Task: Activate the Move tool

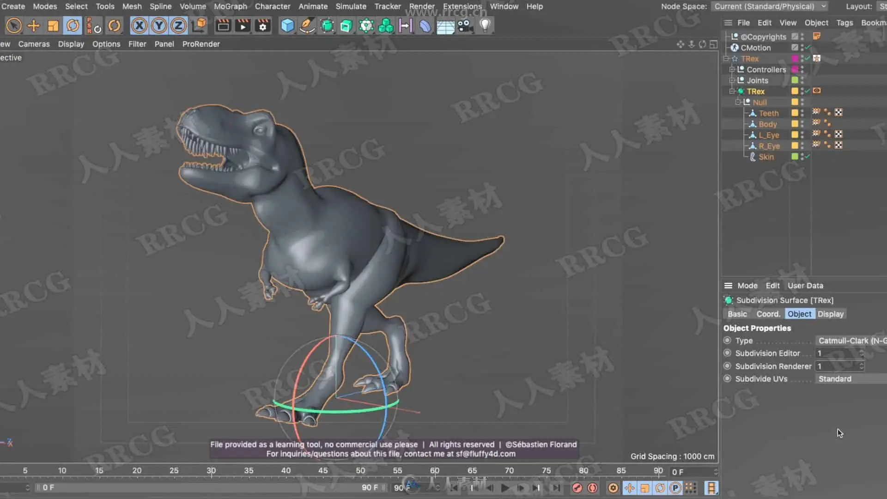Action: tap(34, 25)
